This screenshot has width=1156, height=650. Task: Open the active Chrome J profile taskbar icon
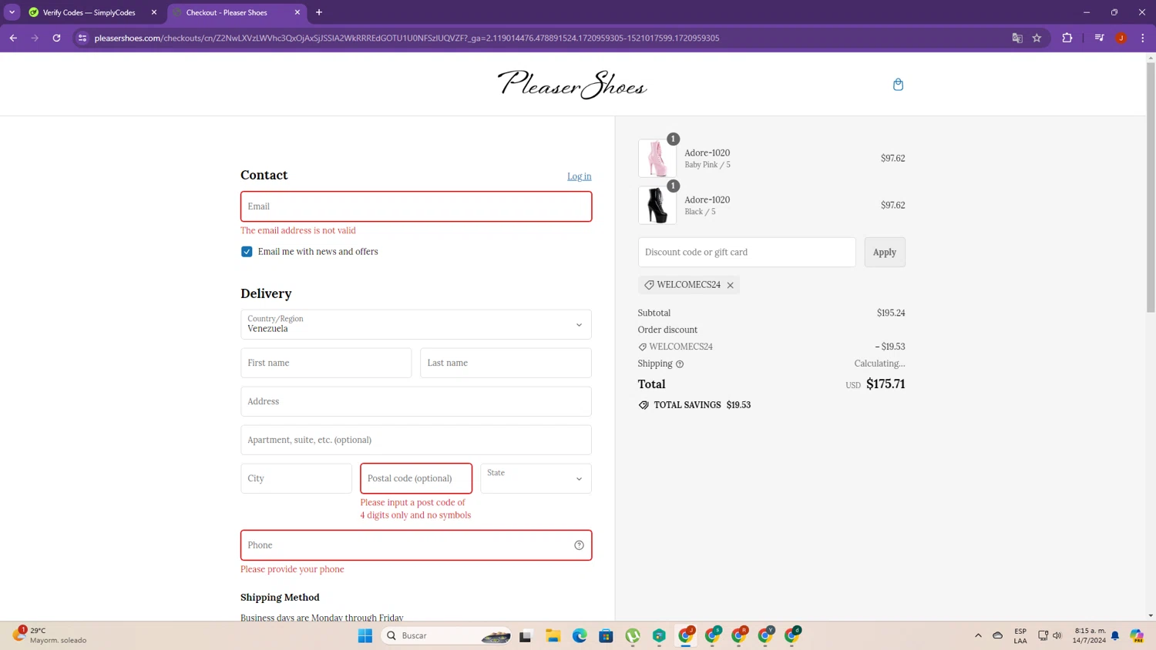(686, 635)
